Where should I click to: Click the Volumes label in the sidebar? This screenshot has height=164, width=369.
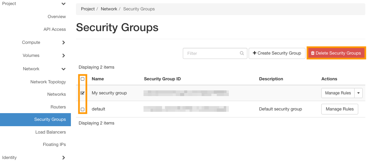[x=31, y=56]
